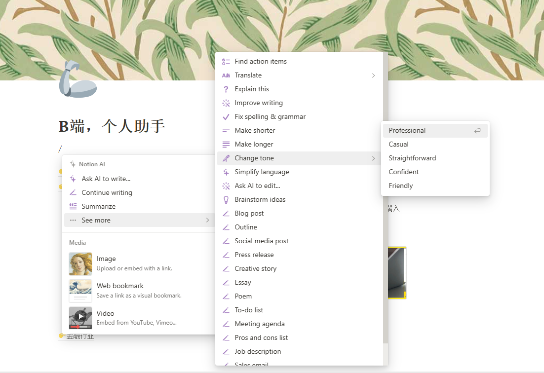The width and height of the screenshot is (544, 373).
Task: Click the Translate language icon
Action: click(226, 75)
